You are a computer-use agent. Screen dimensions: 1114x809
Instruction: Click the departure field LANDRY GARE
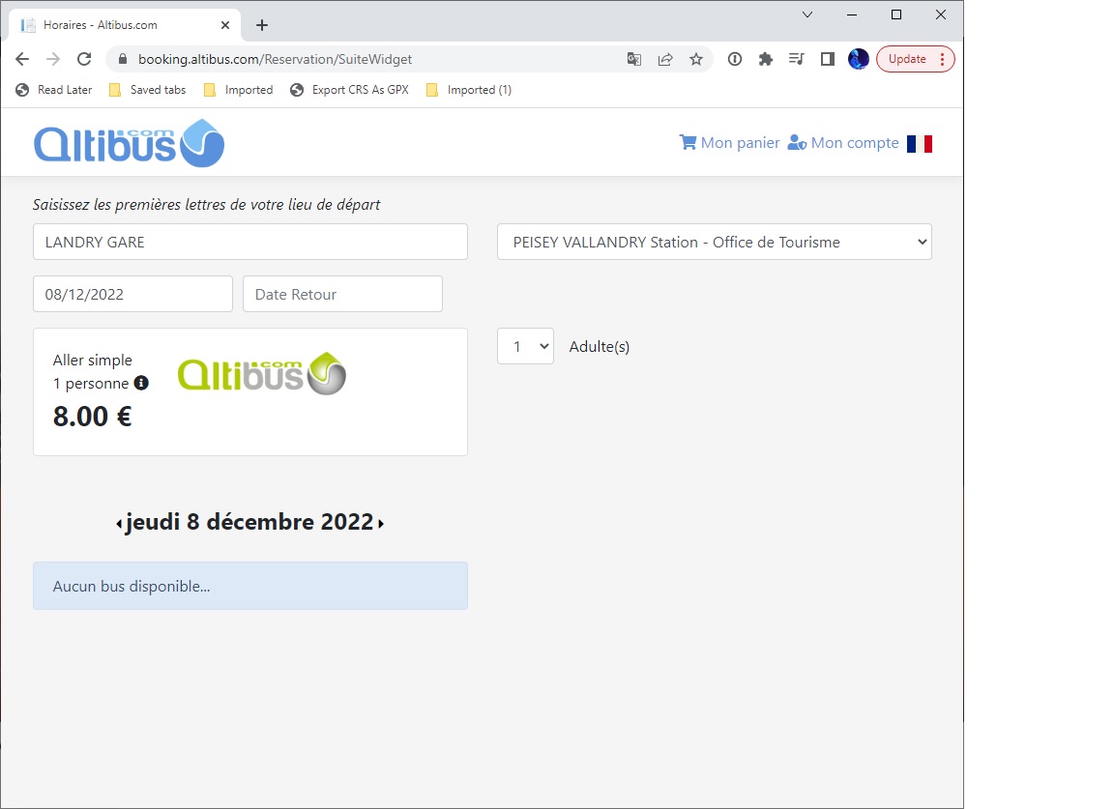point(250,243)
